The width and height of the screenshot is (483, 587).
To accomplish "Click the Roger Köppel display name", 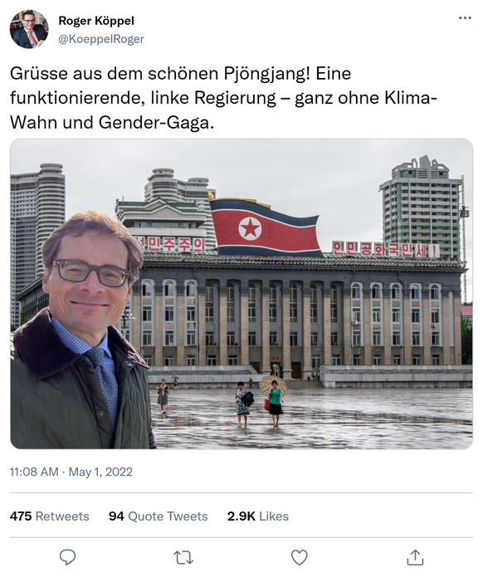I will click(96, 21).
